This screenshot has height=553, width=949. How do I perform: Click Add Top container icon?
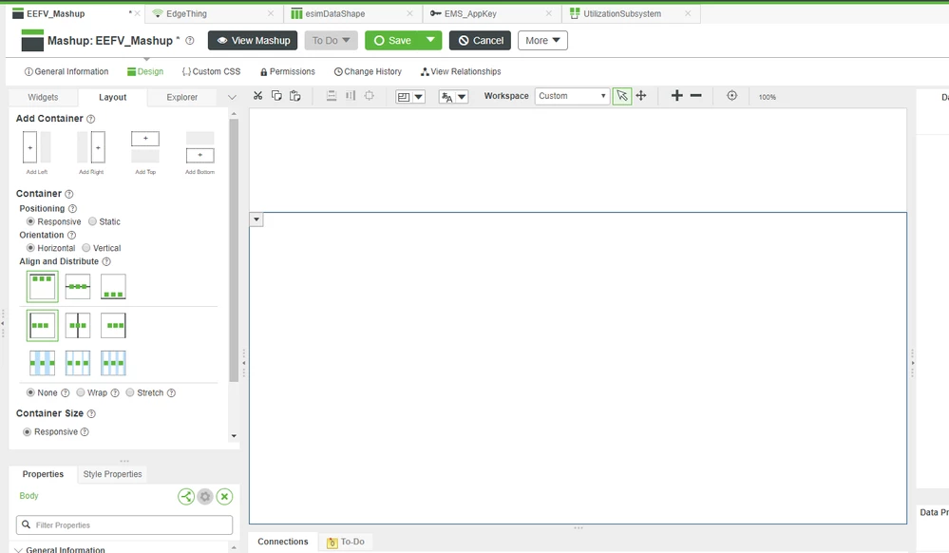(145, 147)
